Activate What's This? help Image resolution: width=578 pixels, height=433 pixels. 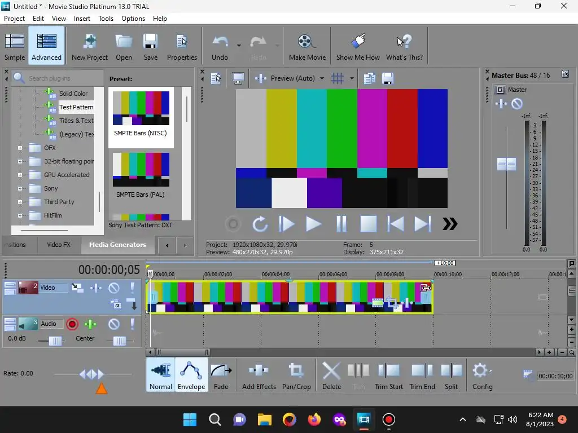coord(404,46)
